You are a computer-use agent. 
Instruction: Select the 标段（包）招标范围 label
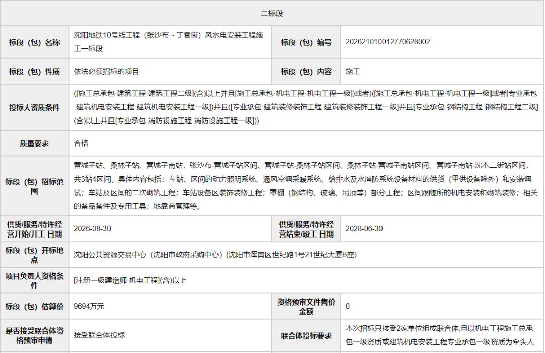pos(34,186)
